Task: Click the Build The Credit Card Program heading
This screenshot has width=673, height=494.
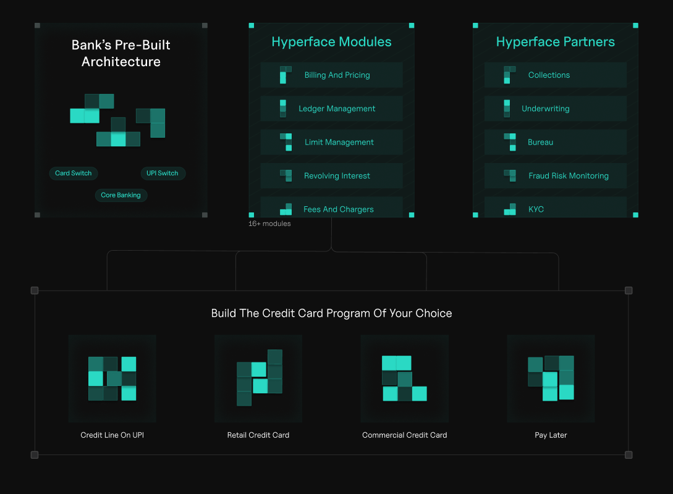Action: [331, 313]
